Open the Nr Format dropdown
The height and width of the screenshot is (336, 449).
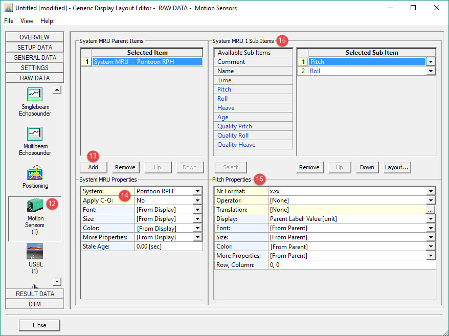click(x=431, y=191)
